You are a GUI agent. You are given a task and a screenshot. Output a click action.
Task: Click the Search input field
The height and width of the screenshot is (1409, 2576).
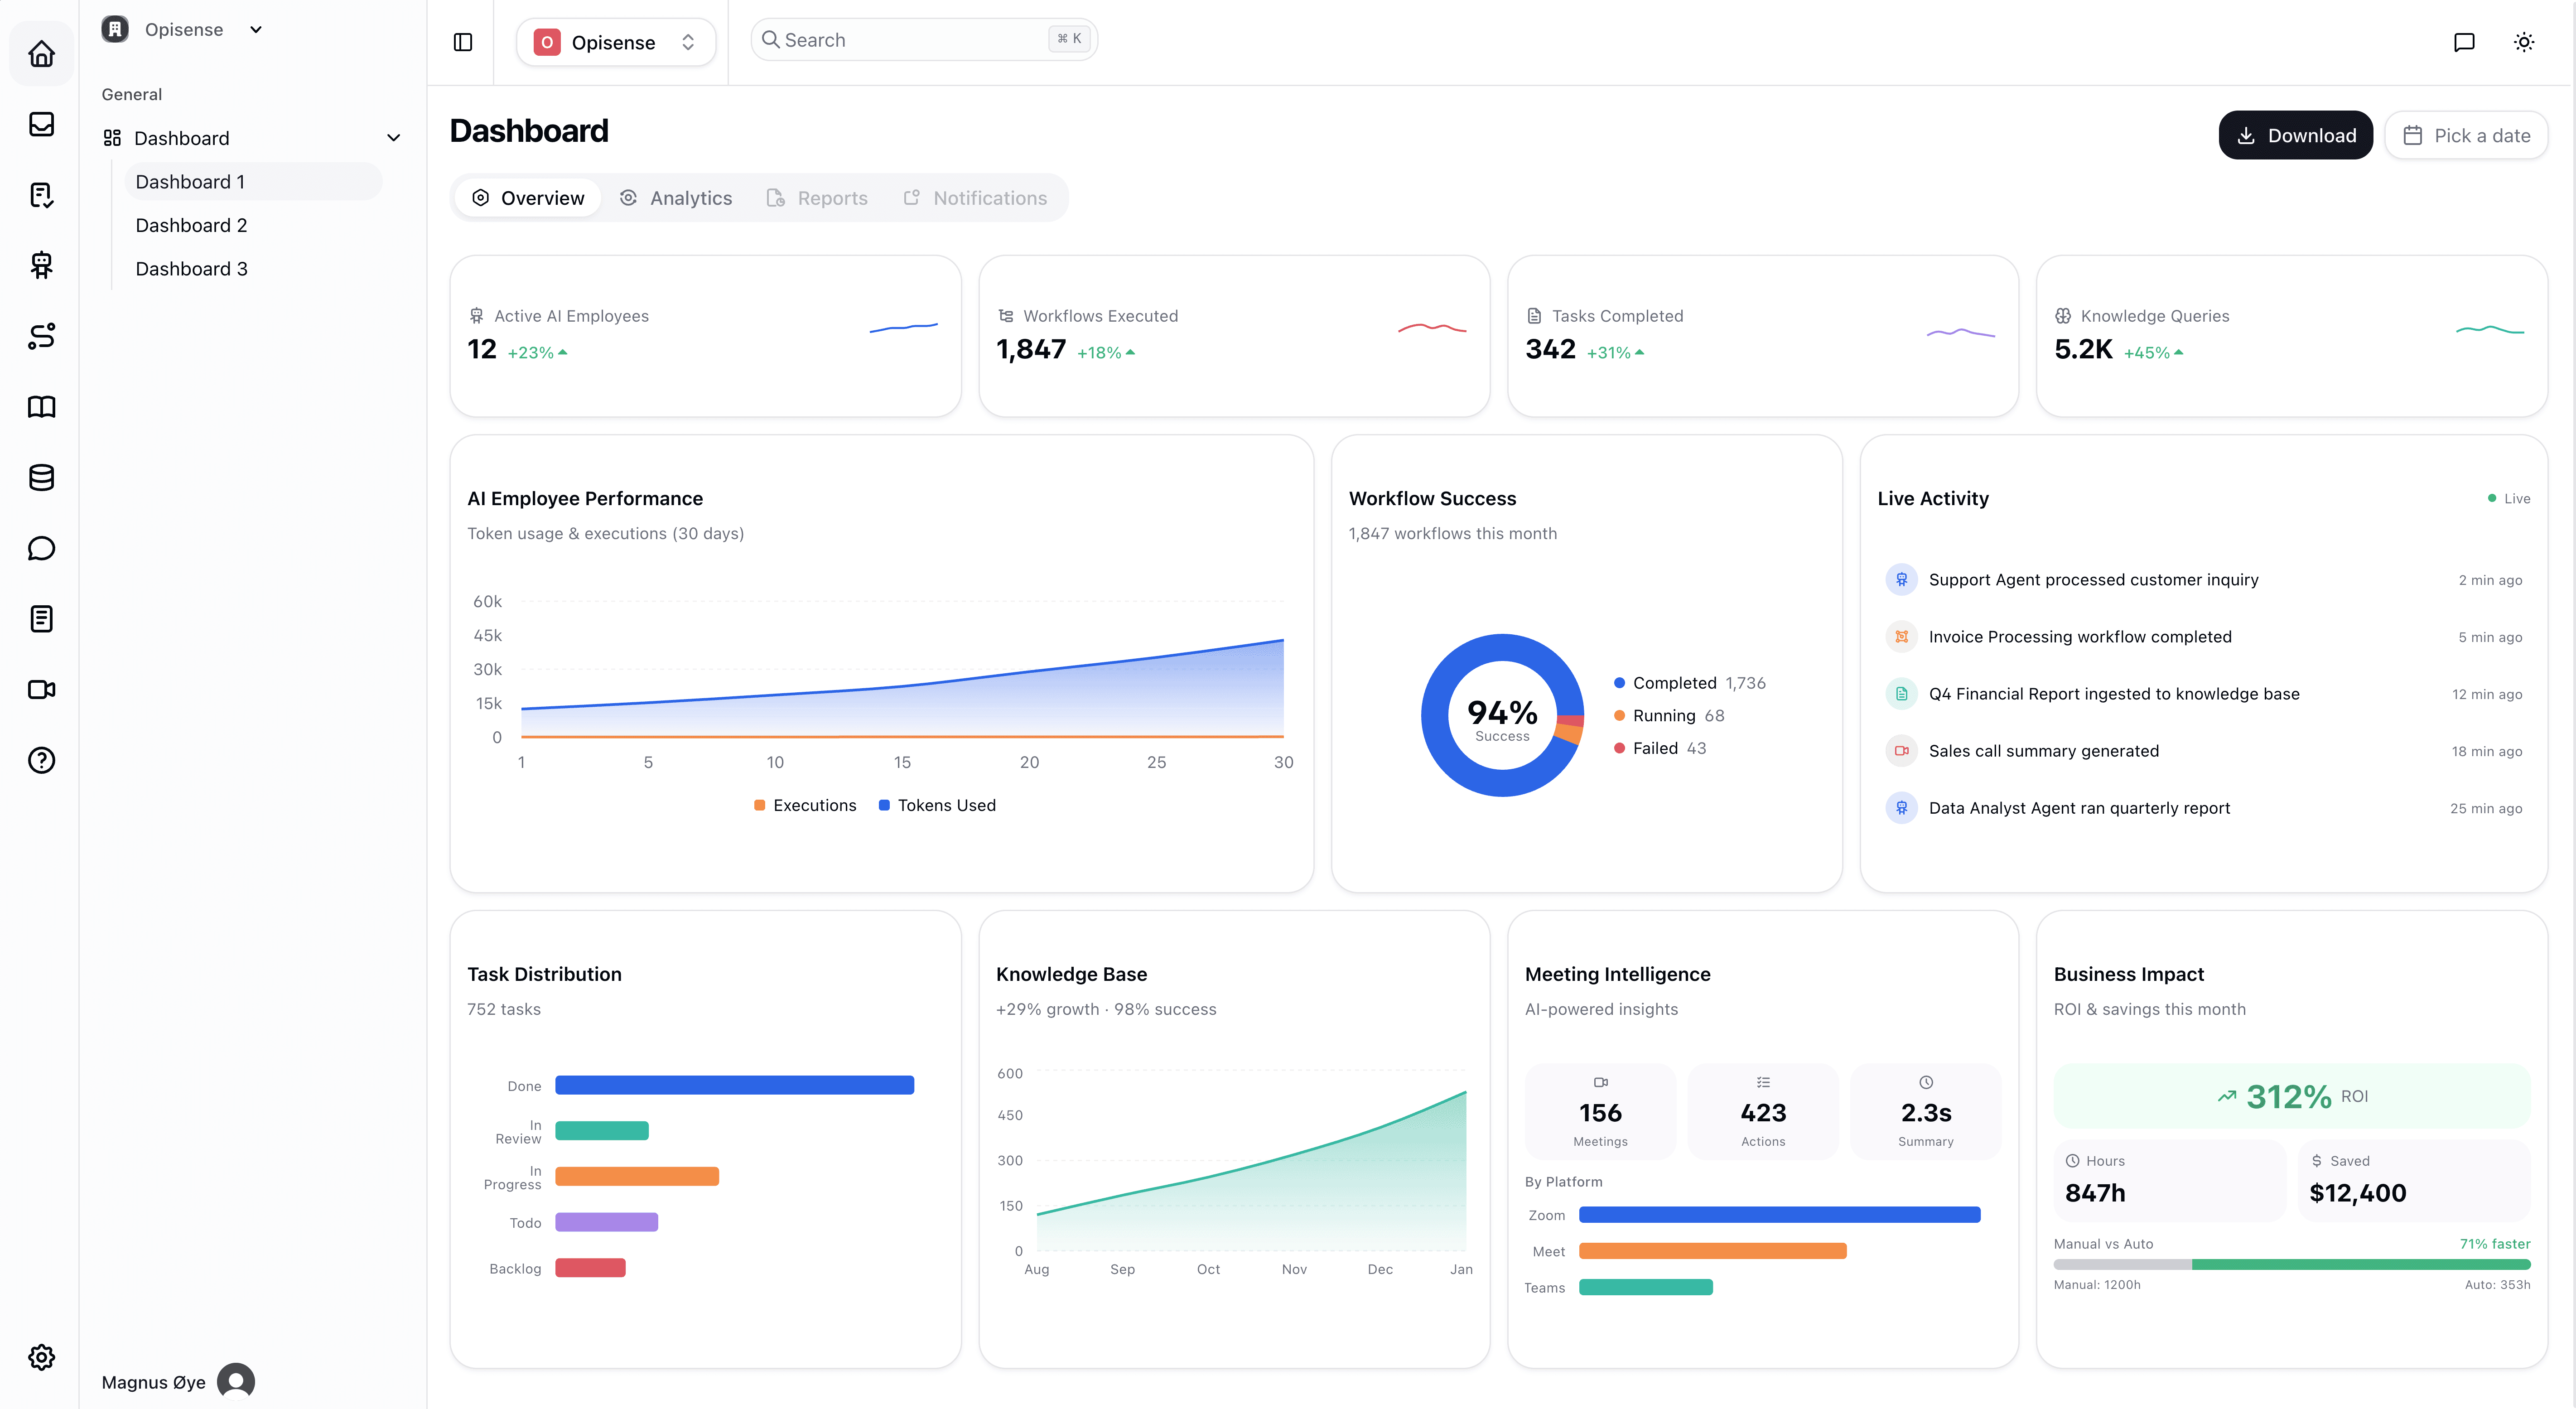tap(924, 40)
